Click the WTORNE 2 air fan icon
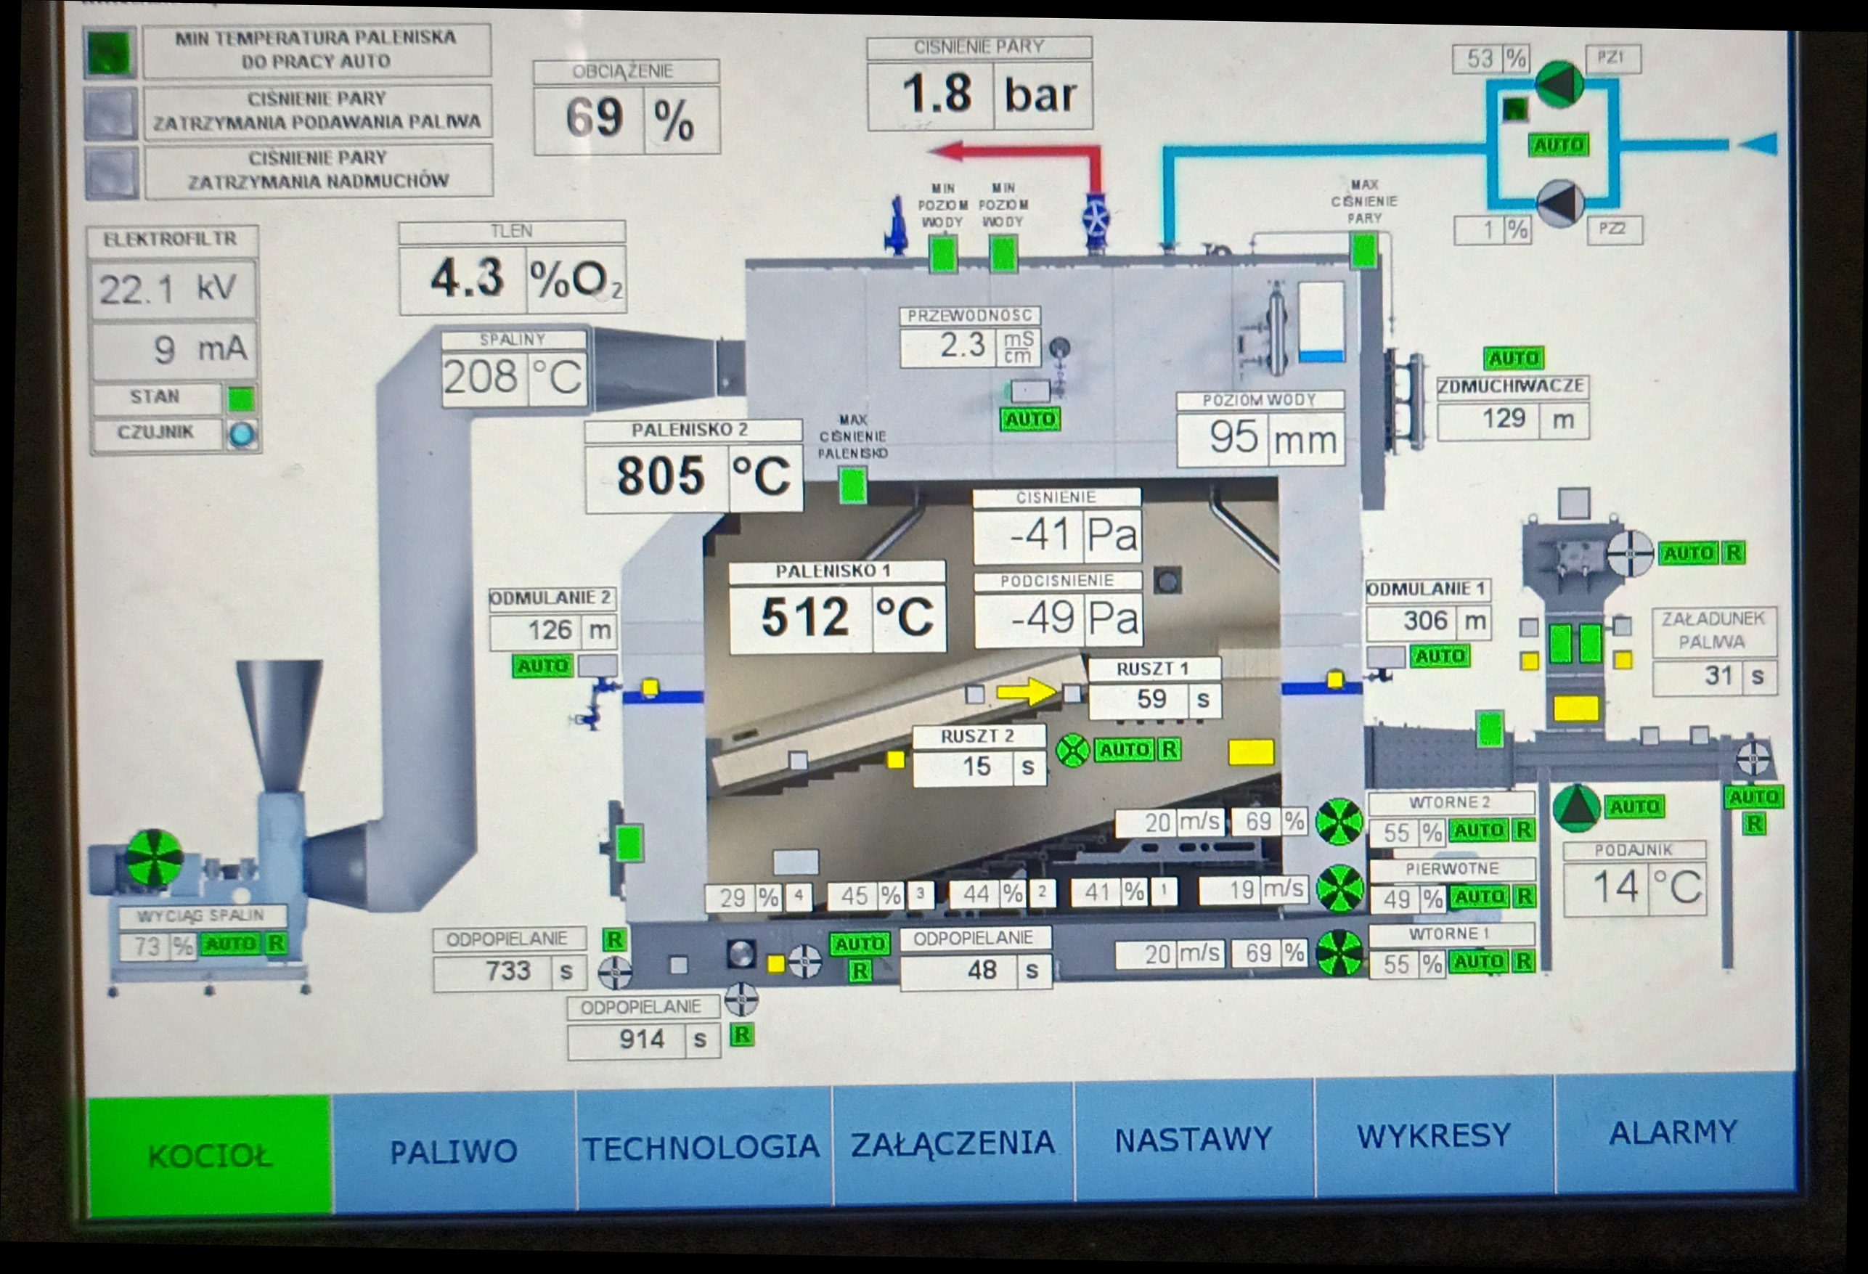Image resolution: width=1868 pixels, height=1274 pixels. (1339, 822)
